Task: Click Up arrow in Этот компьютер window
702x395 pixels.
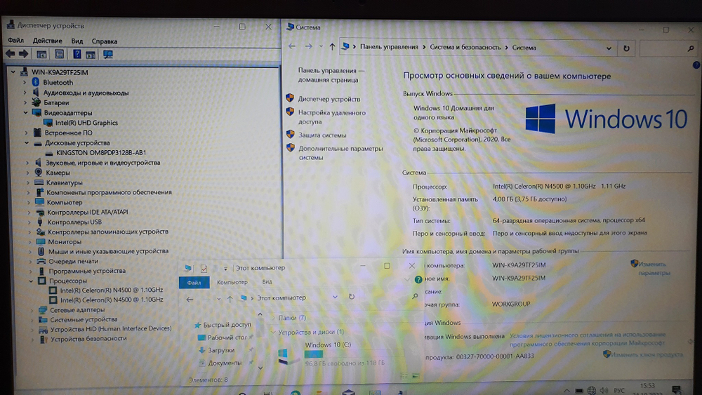Action: (x=230, y=299)
